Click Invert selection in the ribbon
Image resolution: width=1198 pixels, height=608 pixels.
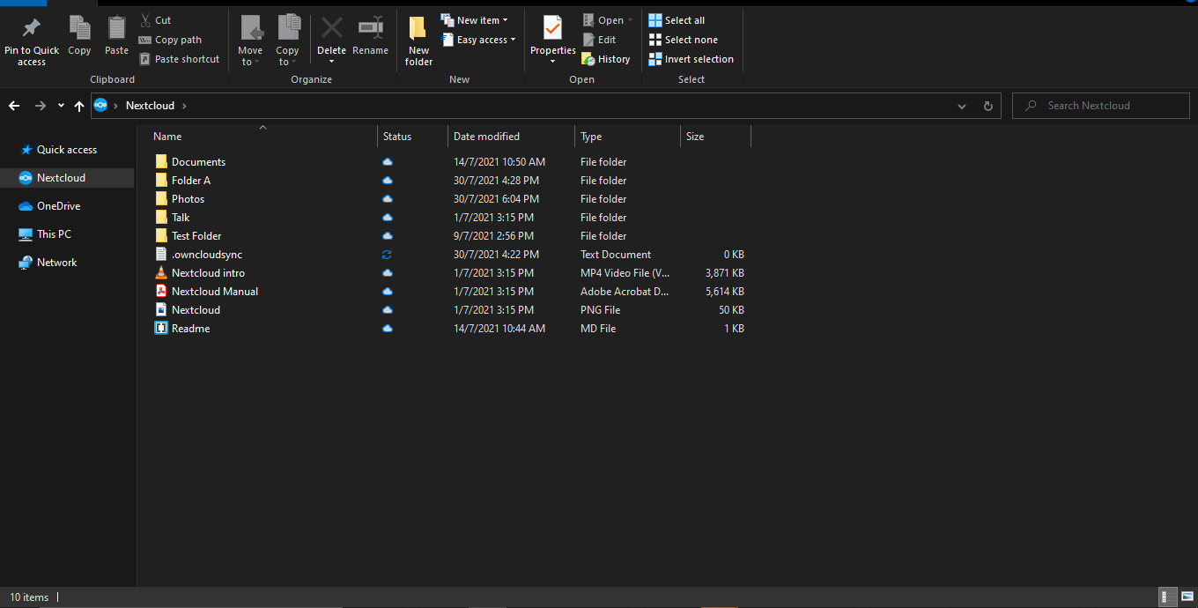(691, 59)
